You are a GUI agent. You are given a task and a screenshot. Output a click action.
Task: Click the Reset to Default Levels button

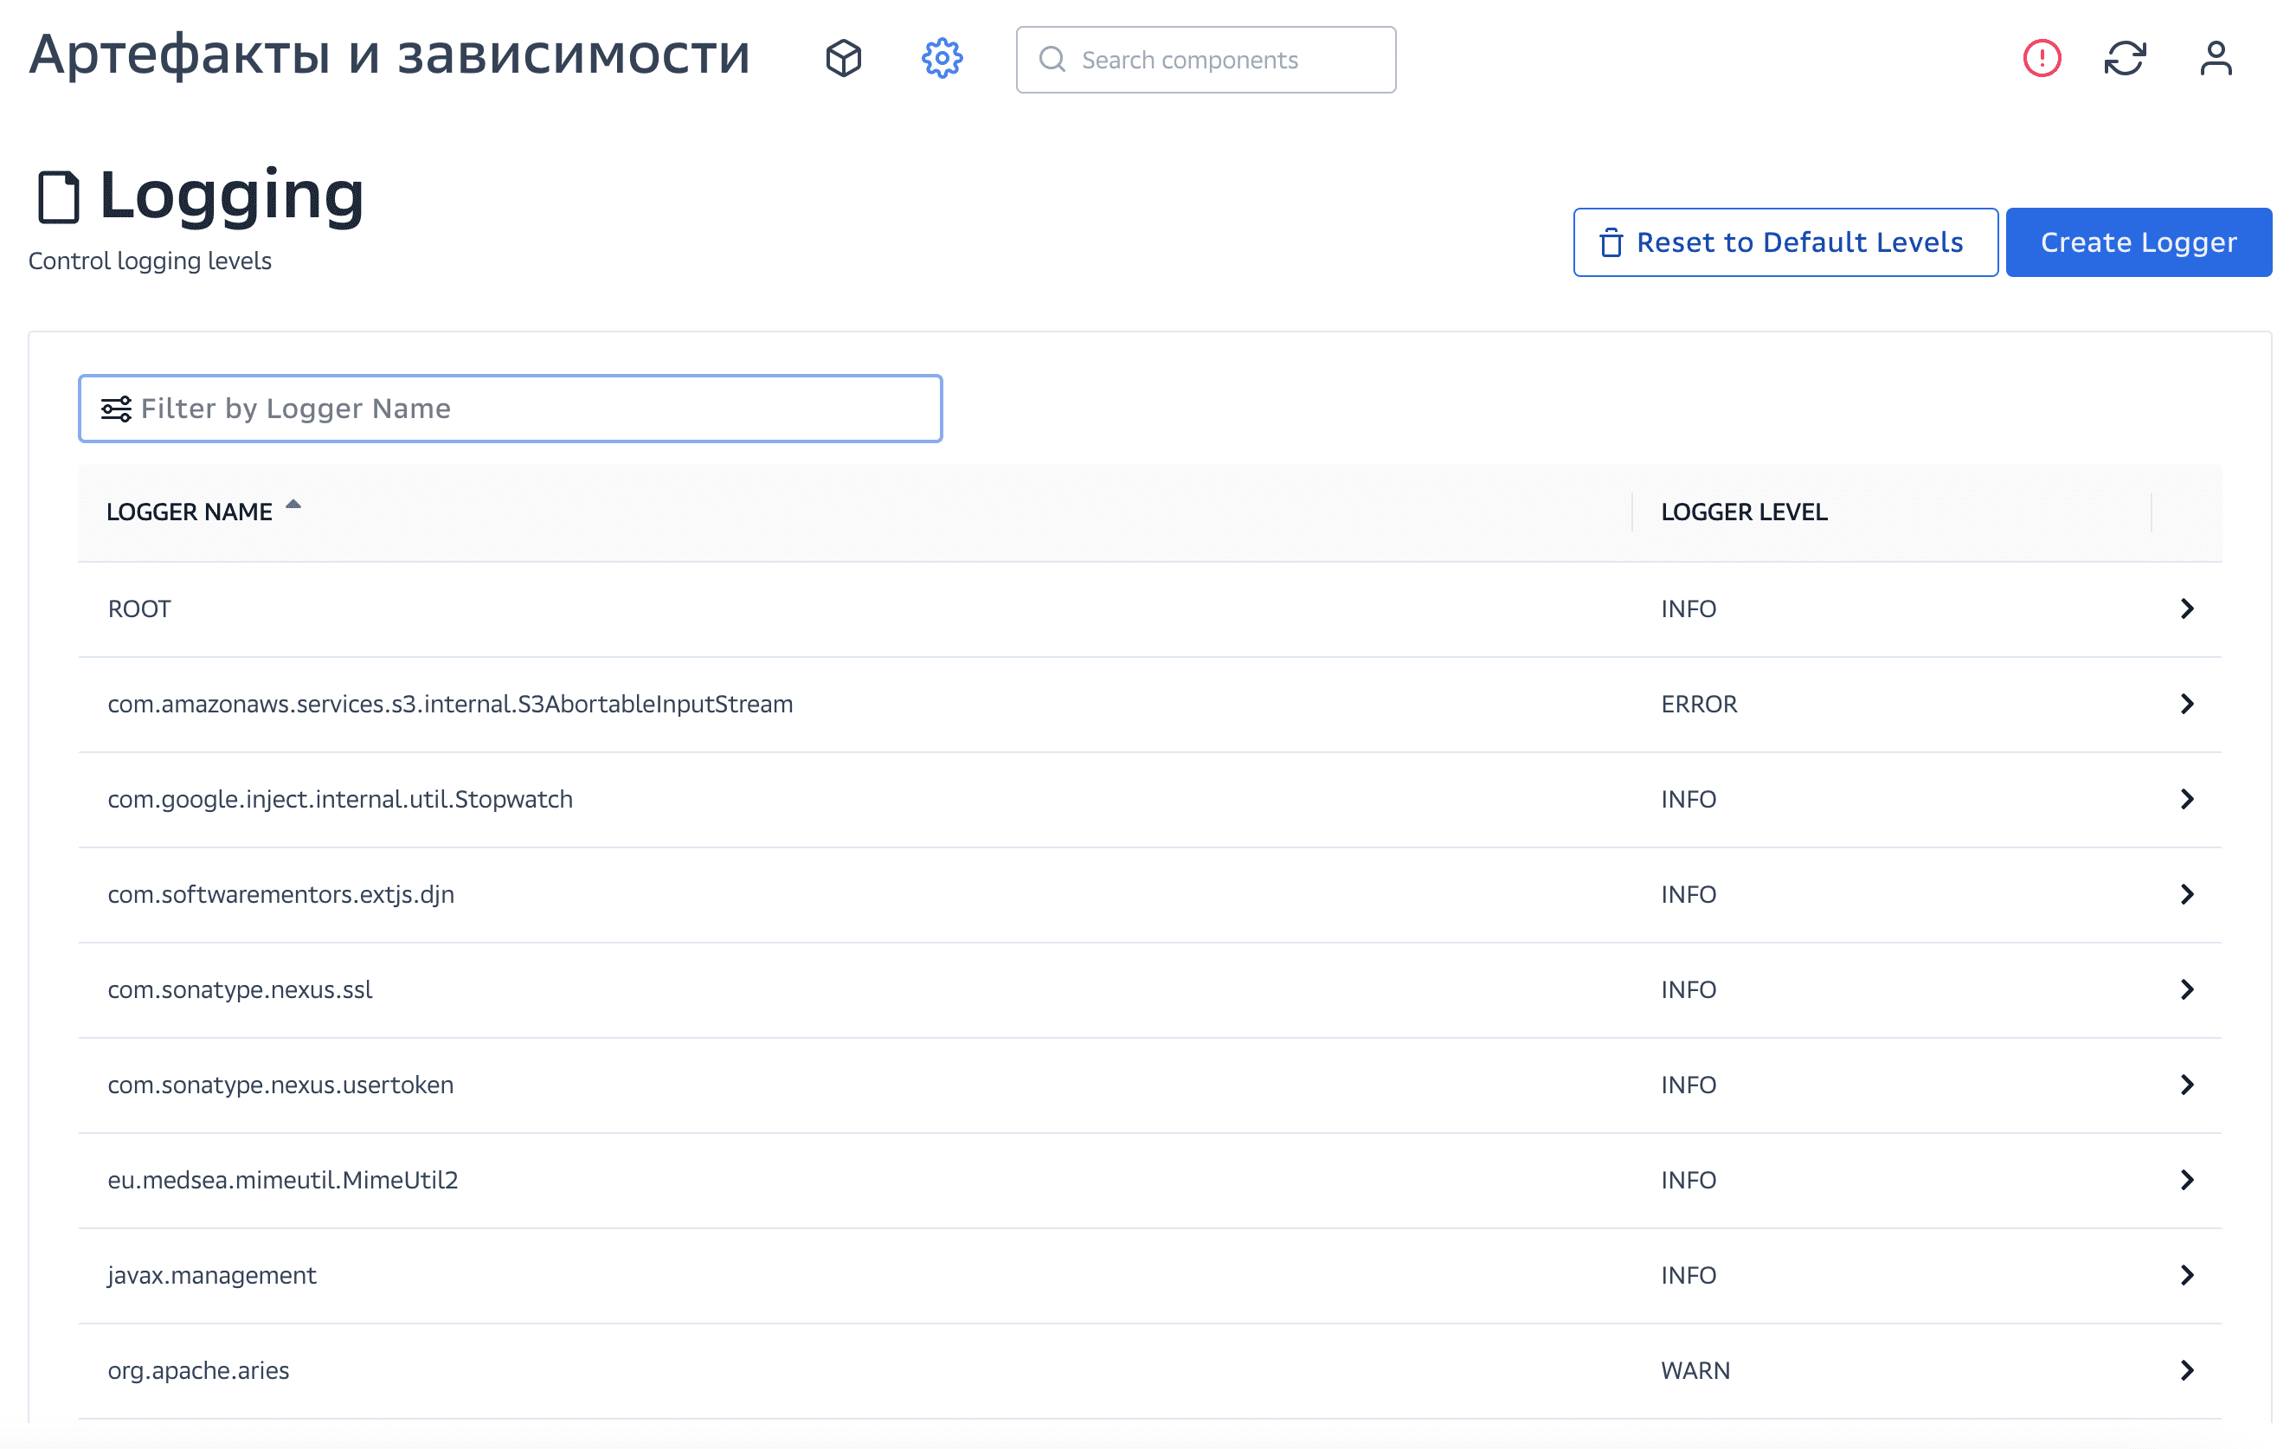point(1784,242)
